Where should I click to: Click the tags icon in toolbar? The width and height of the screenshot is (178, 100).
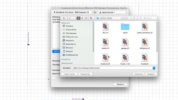[x=137, y=18]
